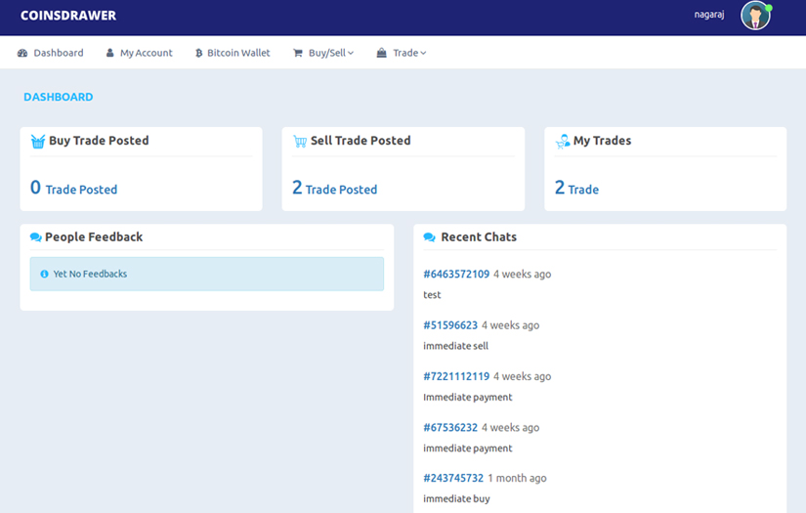Click the People Feedback heading
Screen dimensions: 806x513
(94, 237)
